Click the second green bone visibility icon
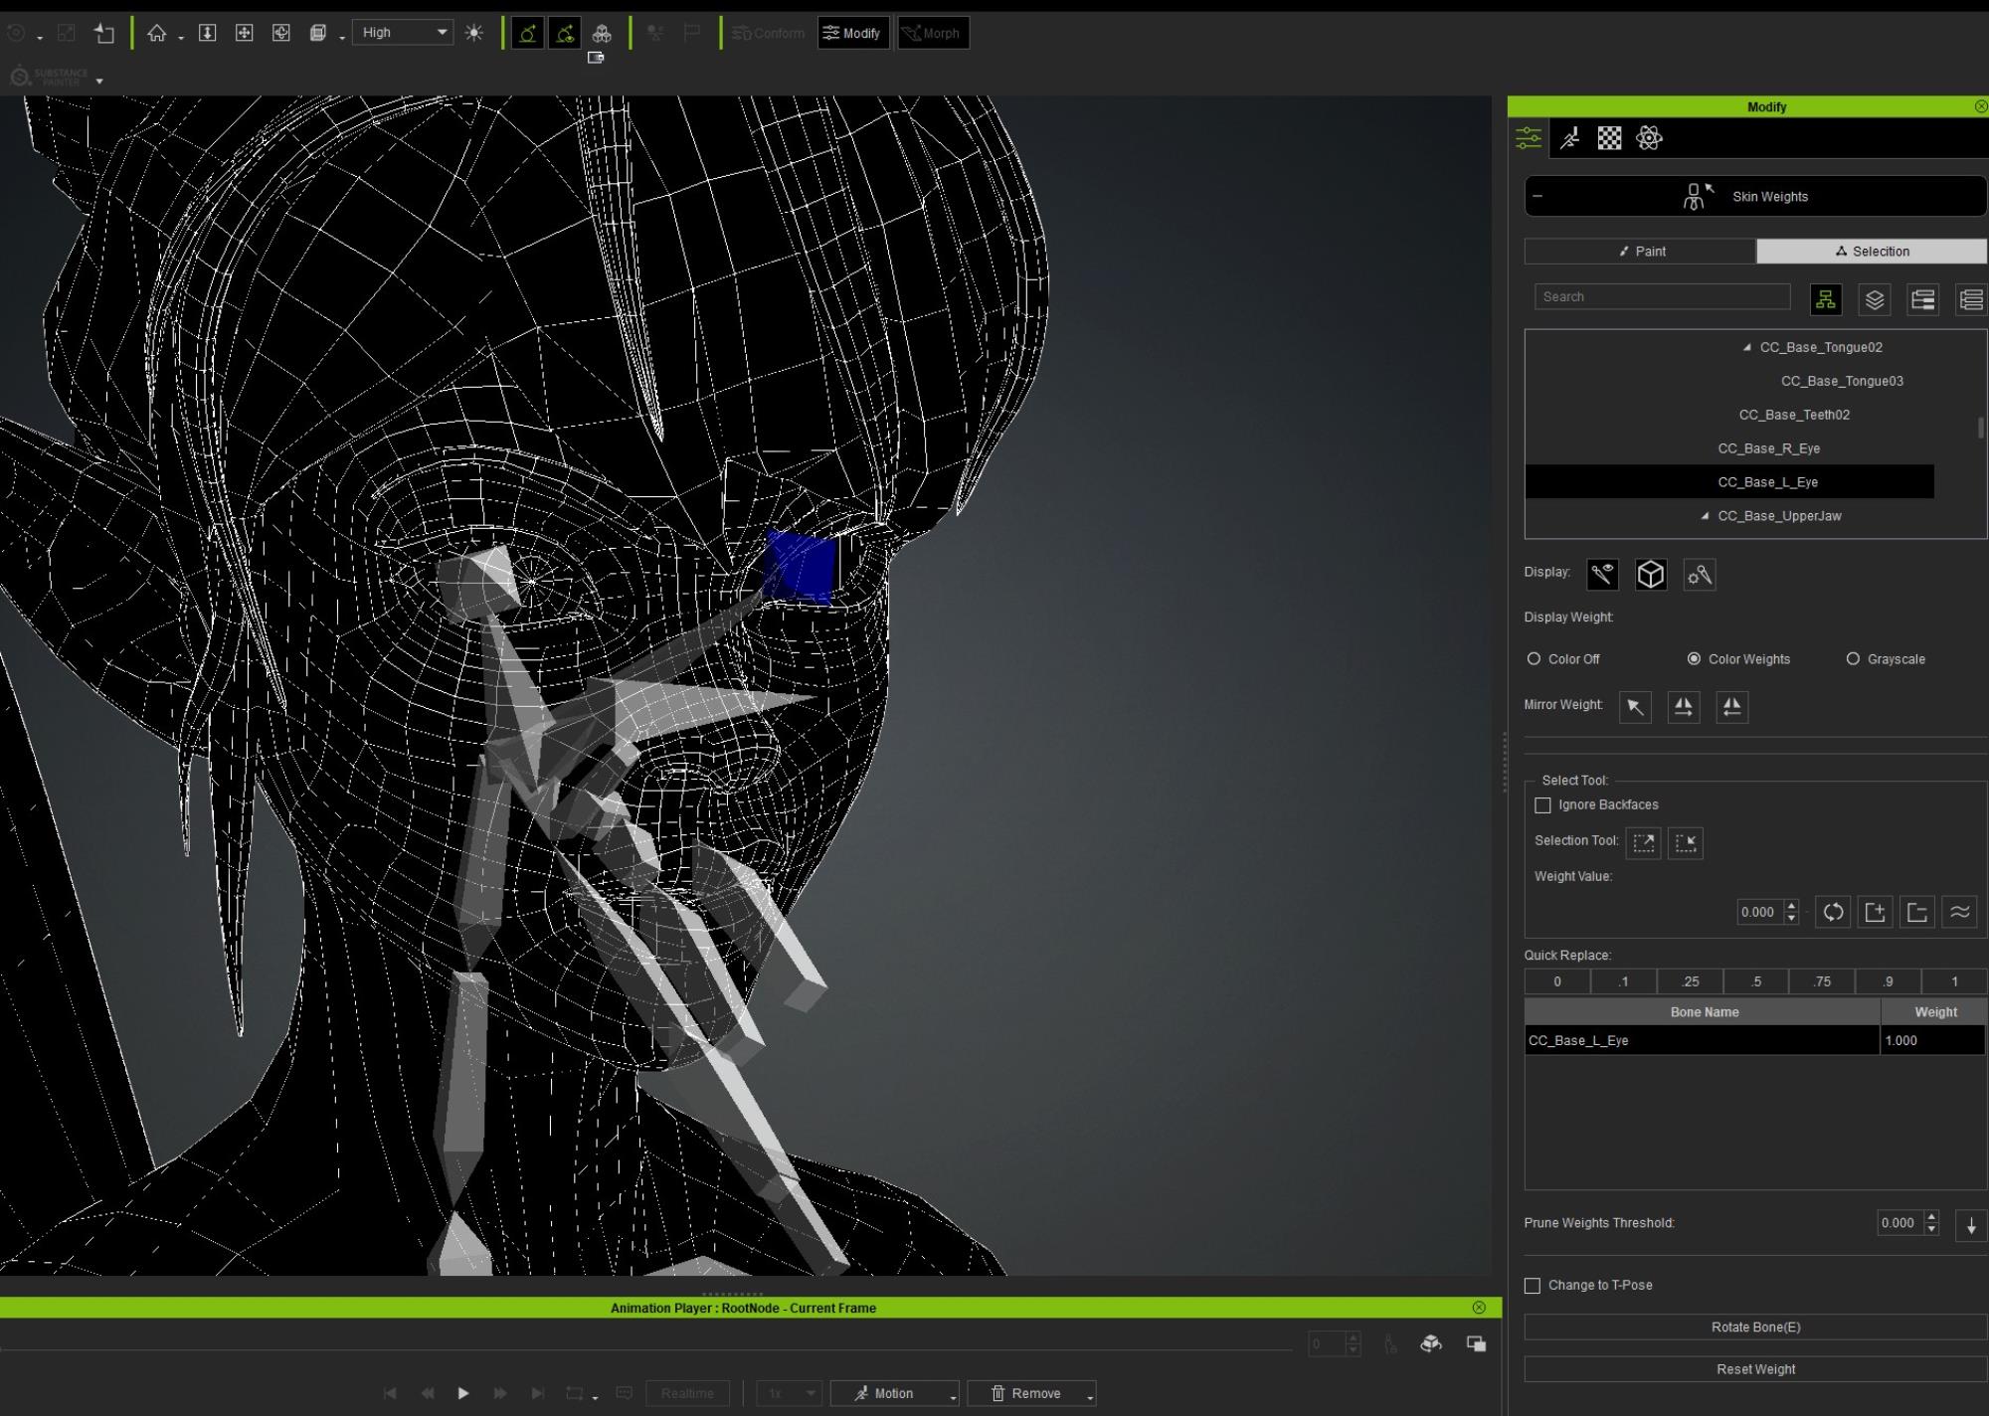 pyautogui.click(x=565, y=33)
